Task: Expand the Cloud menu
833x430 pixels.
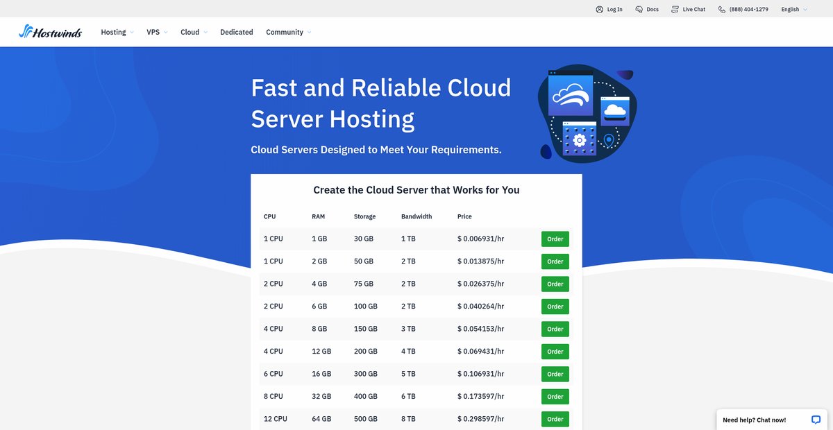Action: pyautogui.click(x=194, y=32)
